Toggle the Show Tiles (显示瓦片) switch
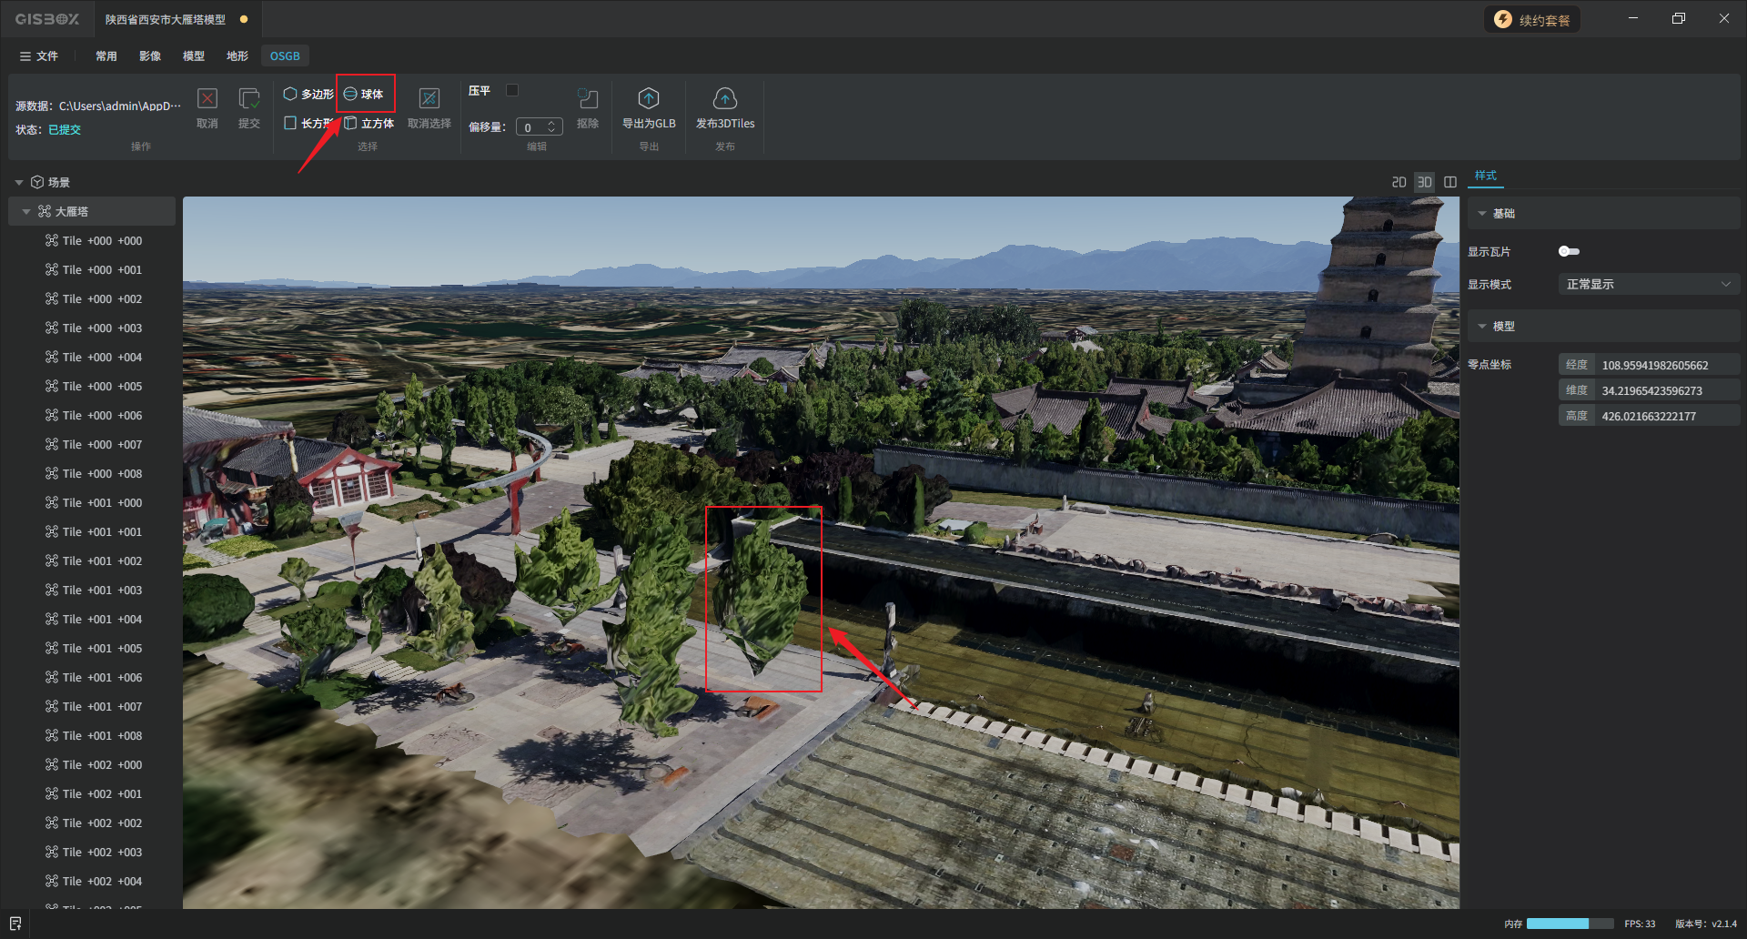 1569,251
